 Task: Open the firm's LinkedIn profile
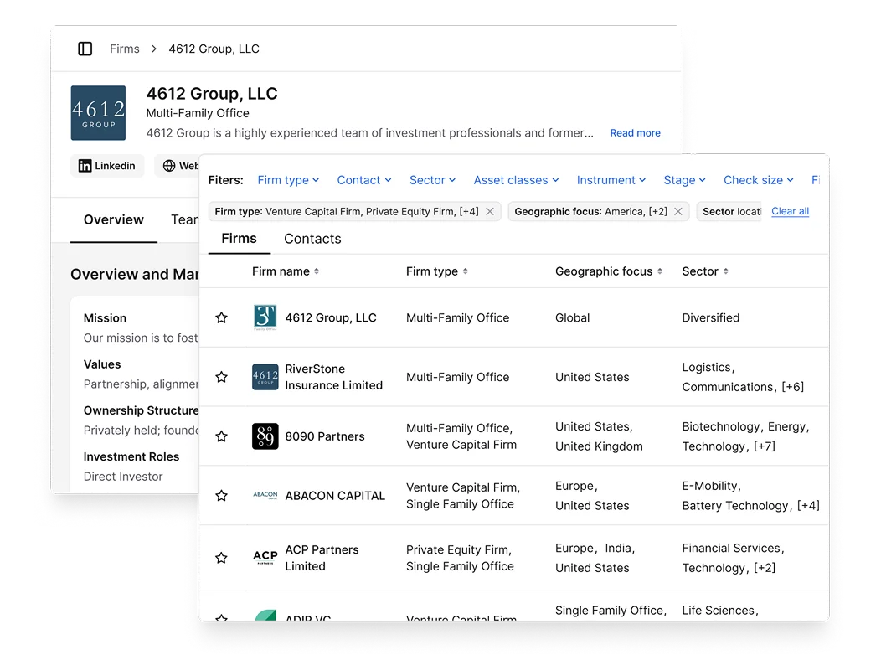pos(107,166)
